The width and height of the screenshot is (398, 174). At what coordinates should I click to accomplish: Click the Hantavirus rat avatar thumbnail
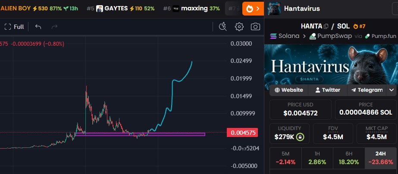click(x=274, y=9)
